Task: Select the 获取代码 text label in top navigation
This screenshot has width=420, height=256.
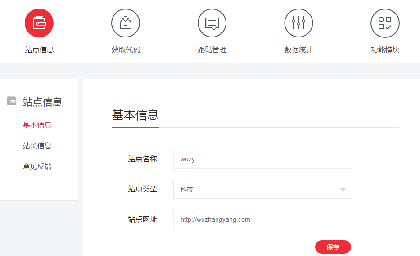Action: pyautogui.click(x=126, y=50)
